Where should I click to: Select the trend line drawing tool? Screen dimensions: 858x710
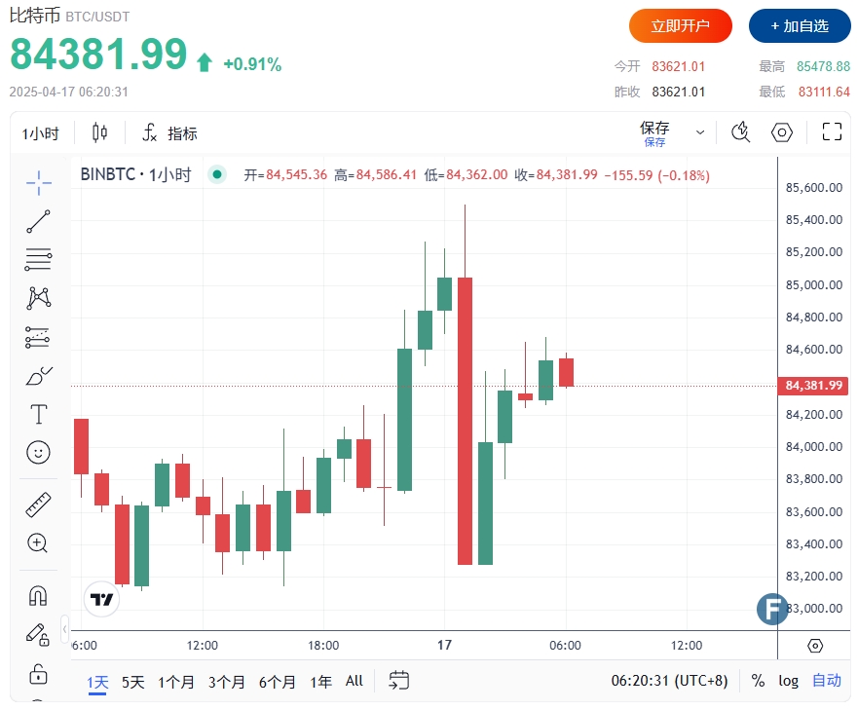point(38,222)
